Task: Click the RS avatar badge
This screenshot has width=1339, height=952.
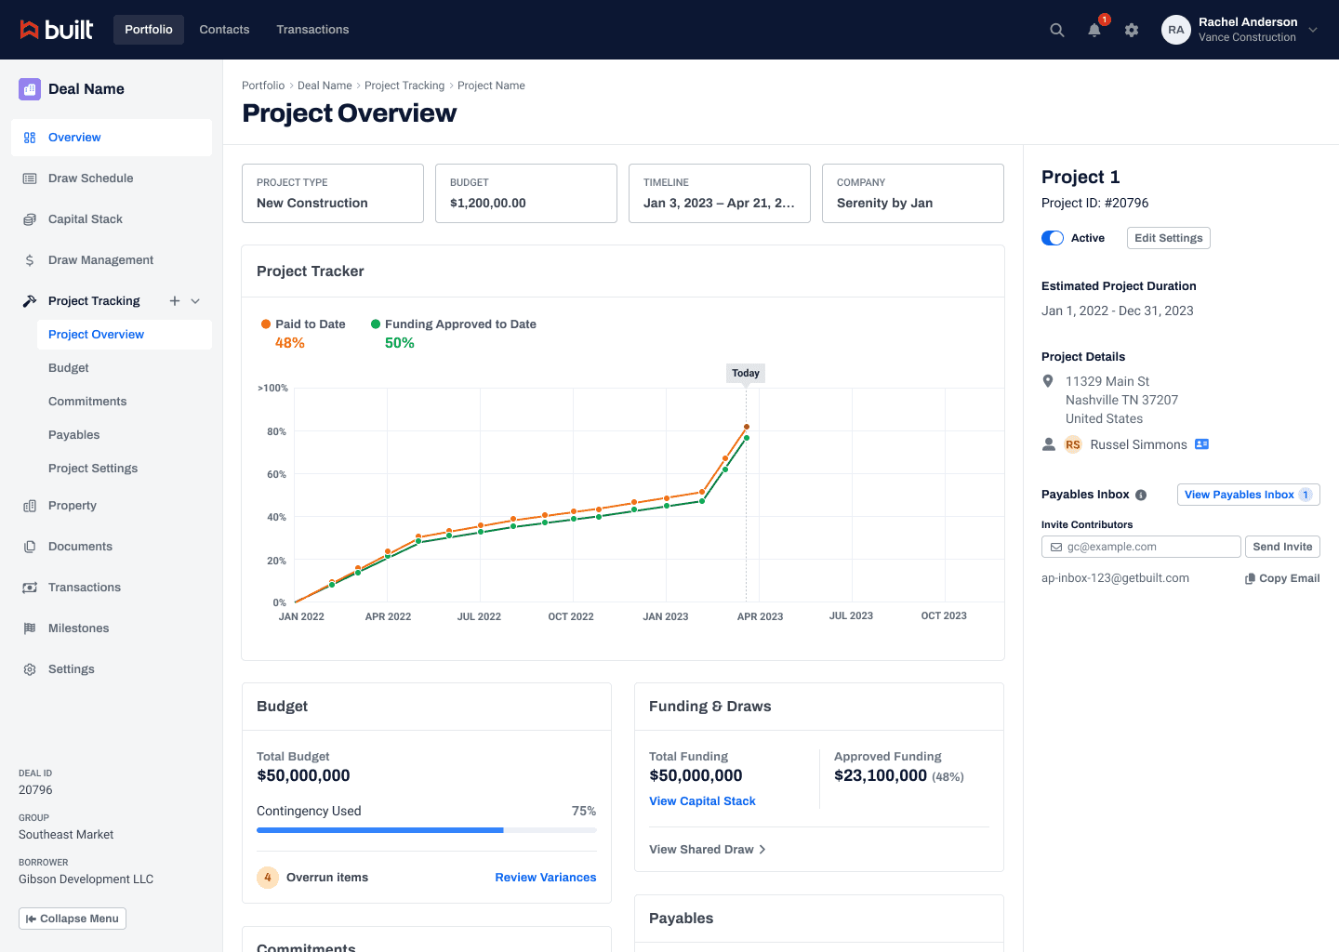Action: (x=1073, y=444)
